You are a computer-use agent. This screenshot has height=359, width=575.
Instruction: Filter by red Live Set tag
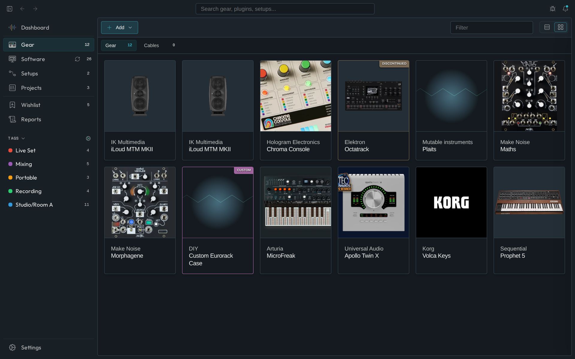tap(49, 150)
